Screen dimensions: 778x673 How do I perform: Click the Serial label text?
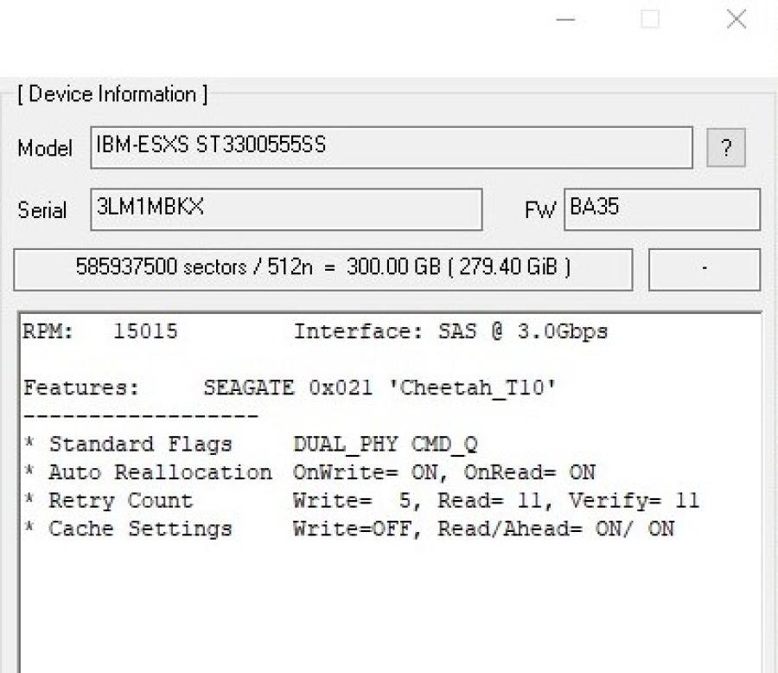pyautogui.click(x=42, y=210)
